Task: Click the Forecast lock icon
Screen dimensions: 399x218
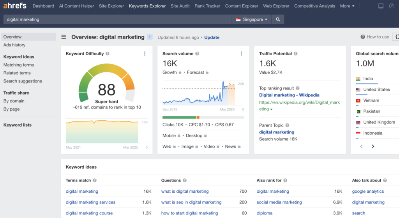Action: pyautogui.click(x=207, y=72)
